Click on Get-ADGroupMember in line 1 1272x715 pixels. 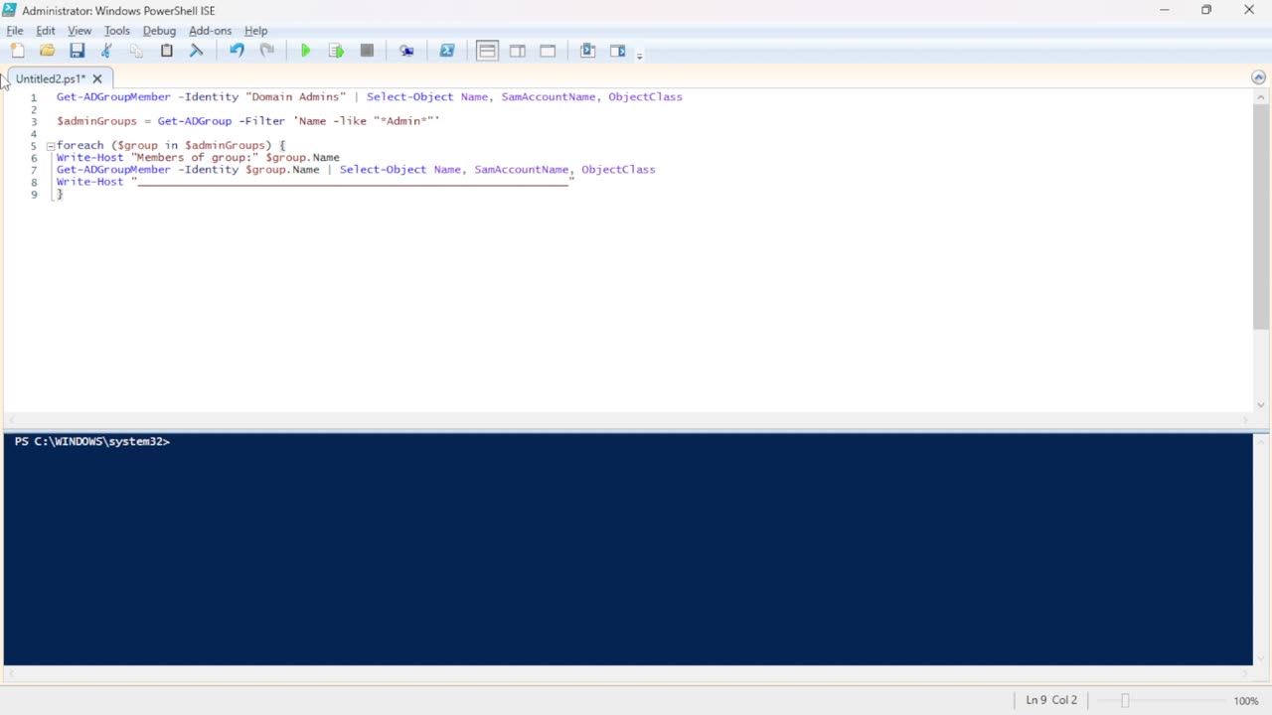pos(113,97)
